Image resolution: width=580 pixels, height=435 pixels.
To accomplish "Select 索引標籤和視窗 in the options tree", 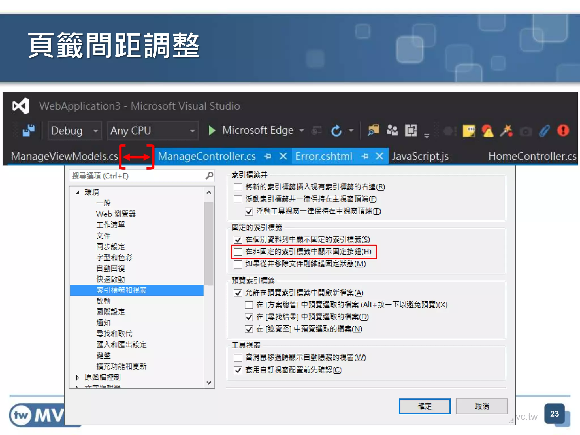I will click(x=137, y=290).
